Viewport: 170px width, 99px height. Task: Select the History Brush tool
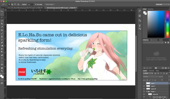[x=2, y=39]
